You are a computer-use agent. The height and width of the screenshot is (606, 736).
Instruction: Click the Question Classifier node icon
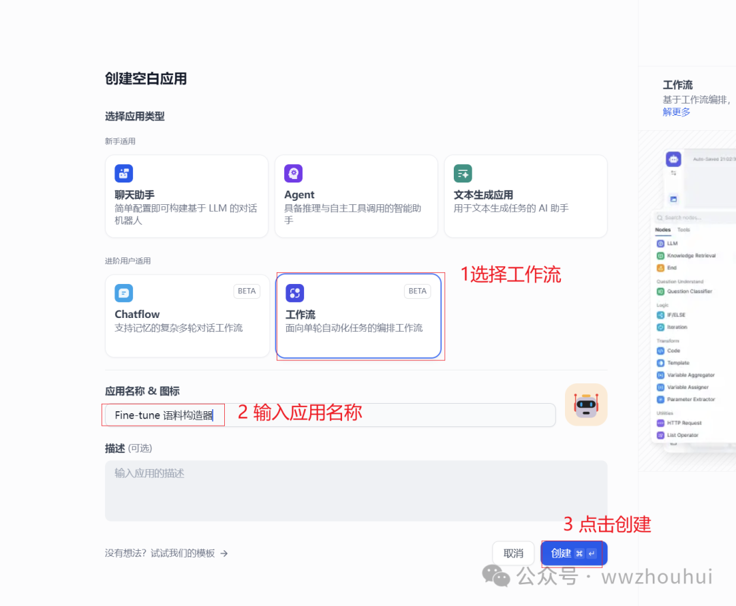[660, 291]
